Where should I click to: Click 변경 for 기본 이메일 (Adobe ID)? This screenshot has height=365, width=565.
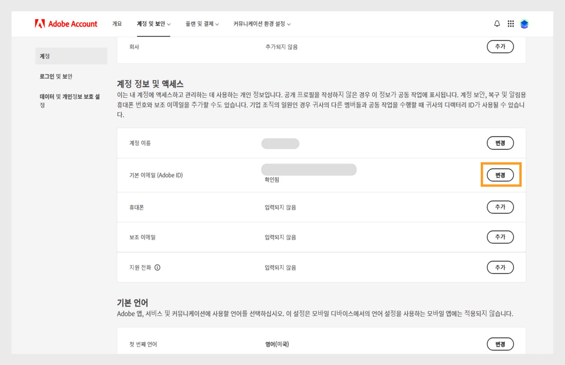click(x=500, y=175)
